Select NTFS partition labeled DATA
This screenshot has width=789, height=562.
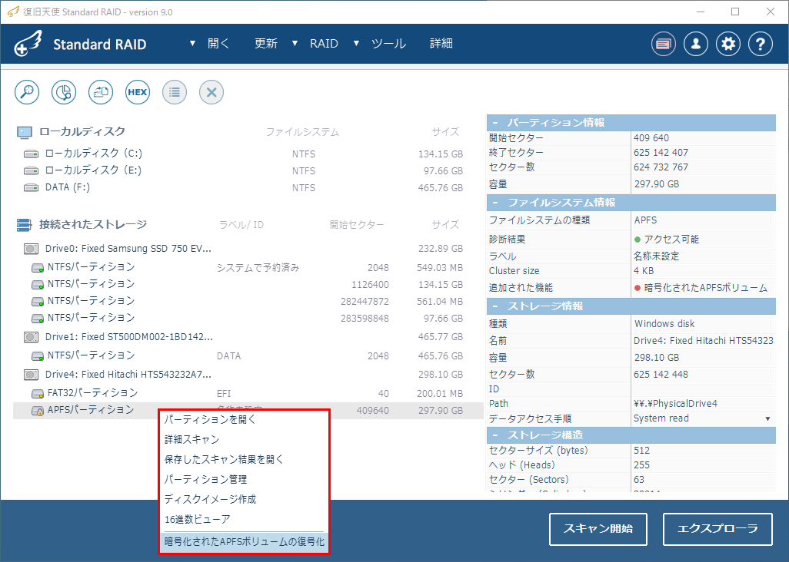(247, 355)
